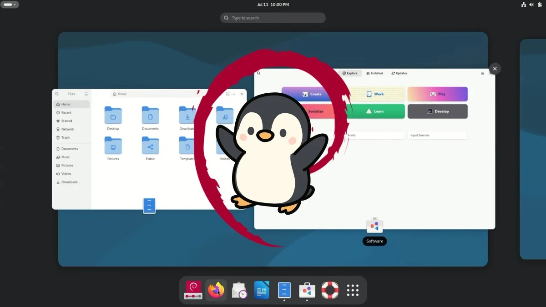This screenshot has width=546, height=307.
Task: Open Help lifebuoy icon in the dock
Action: 330,290
